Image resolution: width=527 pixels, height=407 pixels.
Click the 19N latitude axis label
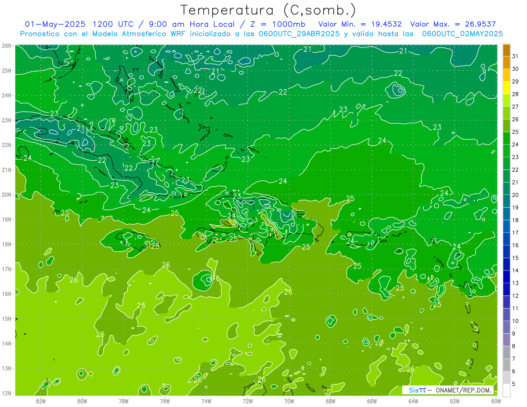(x=7, y=220)
